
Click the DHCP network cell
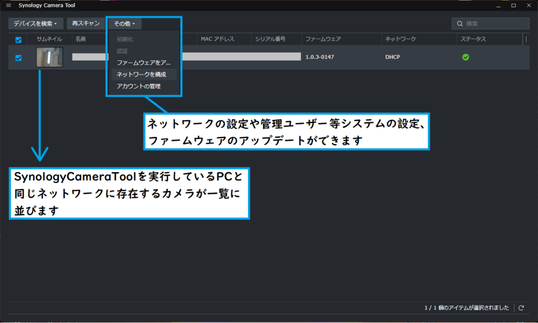[x=392, y=57]
